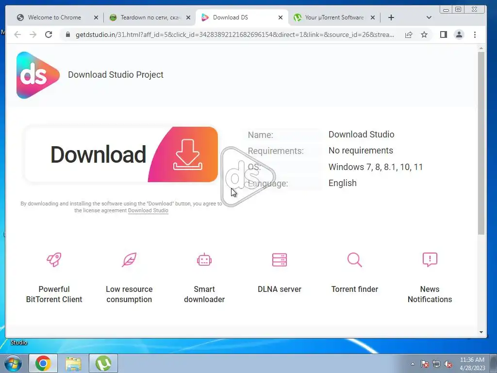Click the browser forward arrow
The image size is (497, 373).
pyautogui.click(x=33, y=34)
